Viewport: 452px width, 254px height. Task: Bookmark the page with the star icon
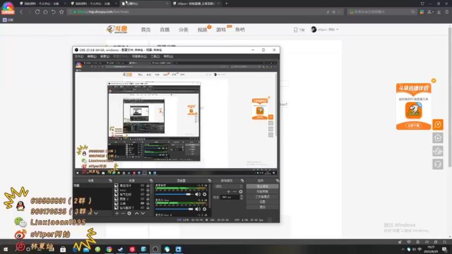[x=62, y=12]
